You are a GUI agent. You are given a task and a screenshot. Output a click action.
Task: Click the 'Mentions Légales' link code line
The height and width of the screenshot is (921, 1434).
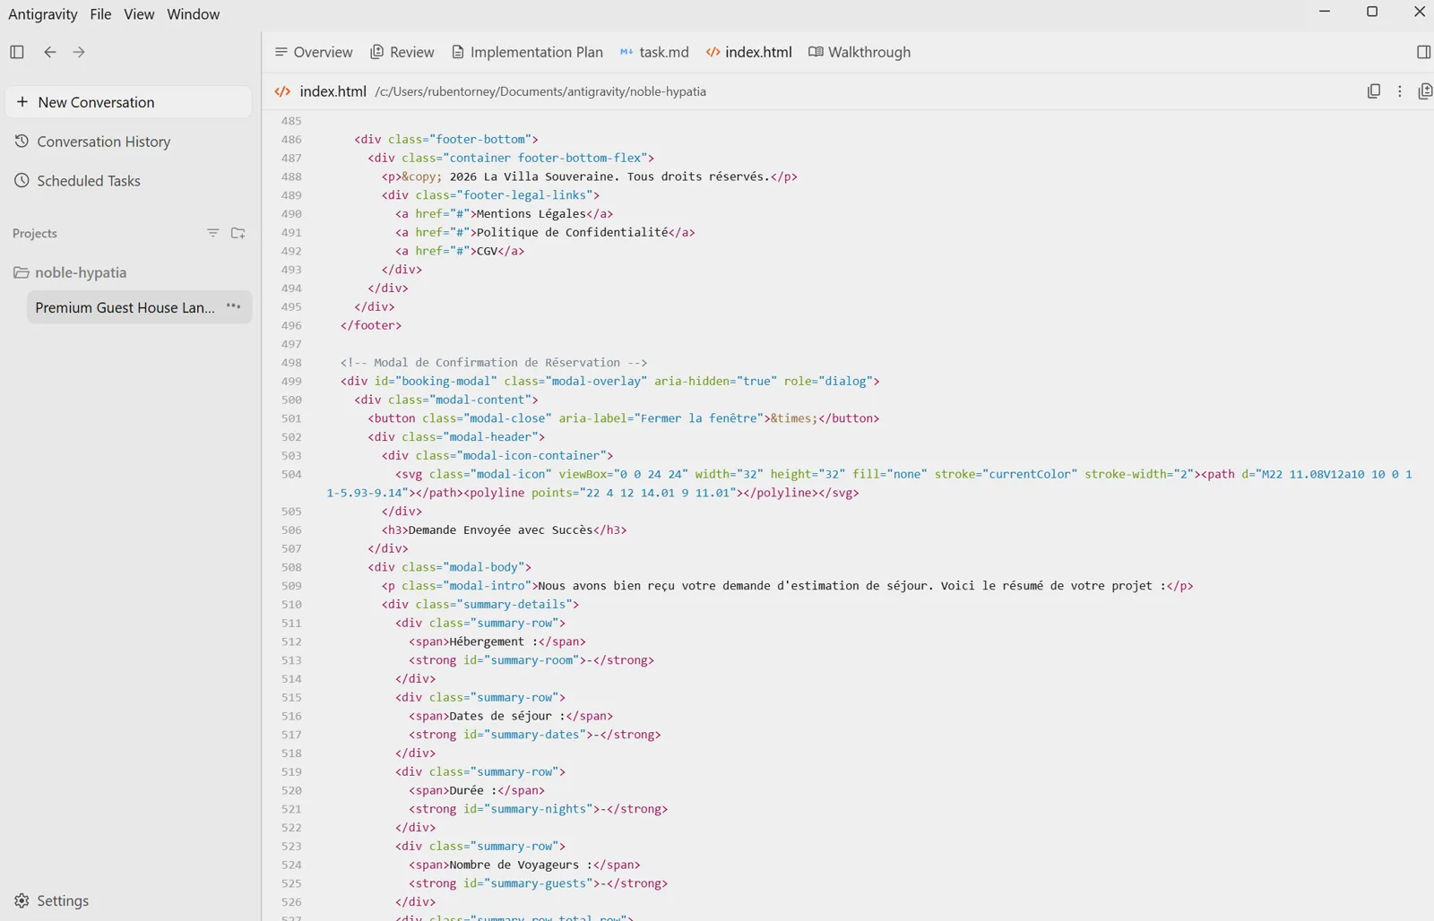point(504,214)
